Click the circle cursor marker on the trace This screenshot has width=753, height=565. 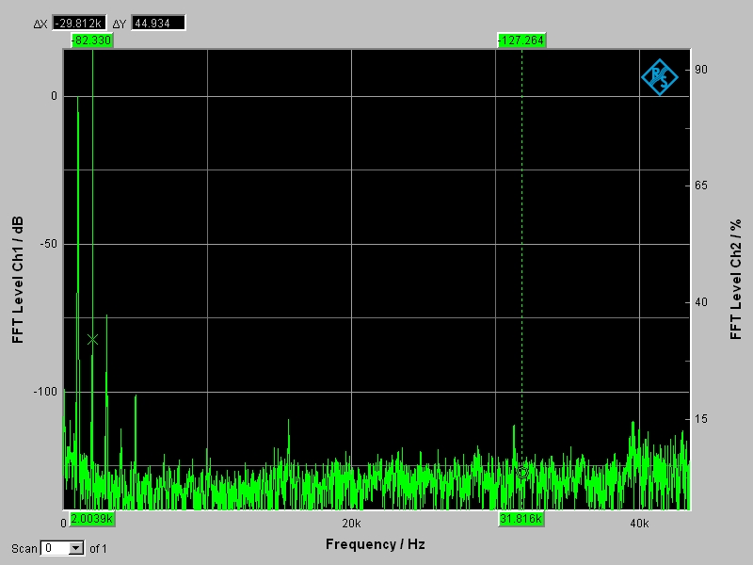(522, 473)
